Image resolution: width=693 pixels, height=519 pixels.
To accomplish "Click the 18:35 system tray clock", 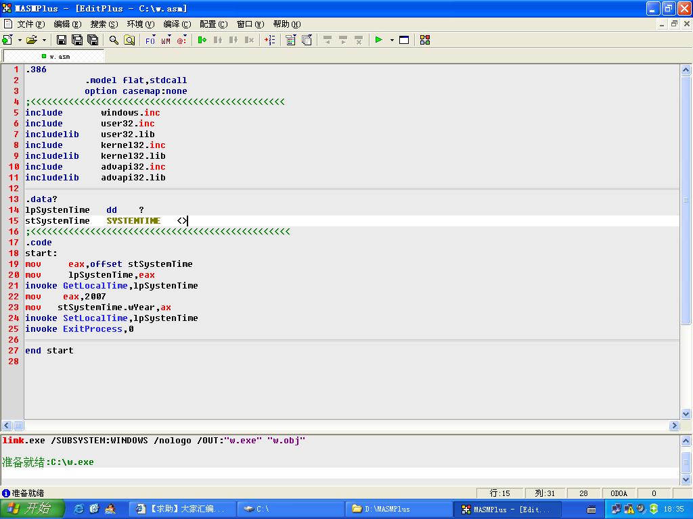I will (673, 509).
